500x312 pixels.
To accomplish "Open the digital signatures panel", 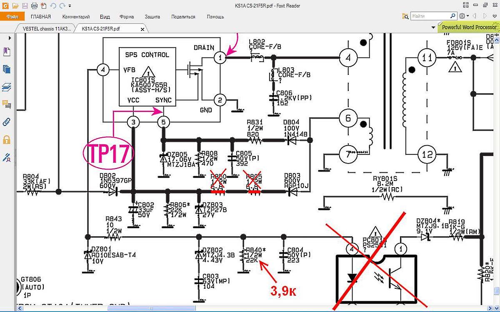I will click(x=7, y=157).
